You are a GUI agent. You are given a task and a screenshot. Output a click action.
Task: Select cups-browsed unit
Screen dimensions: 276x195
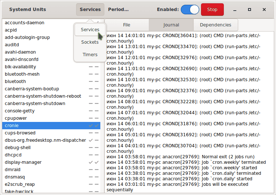pos(51,133)
